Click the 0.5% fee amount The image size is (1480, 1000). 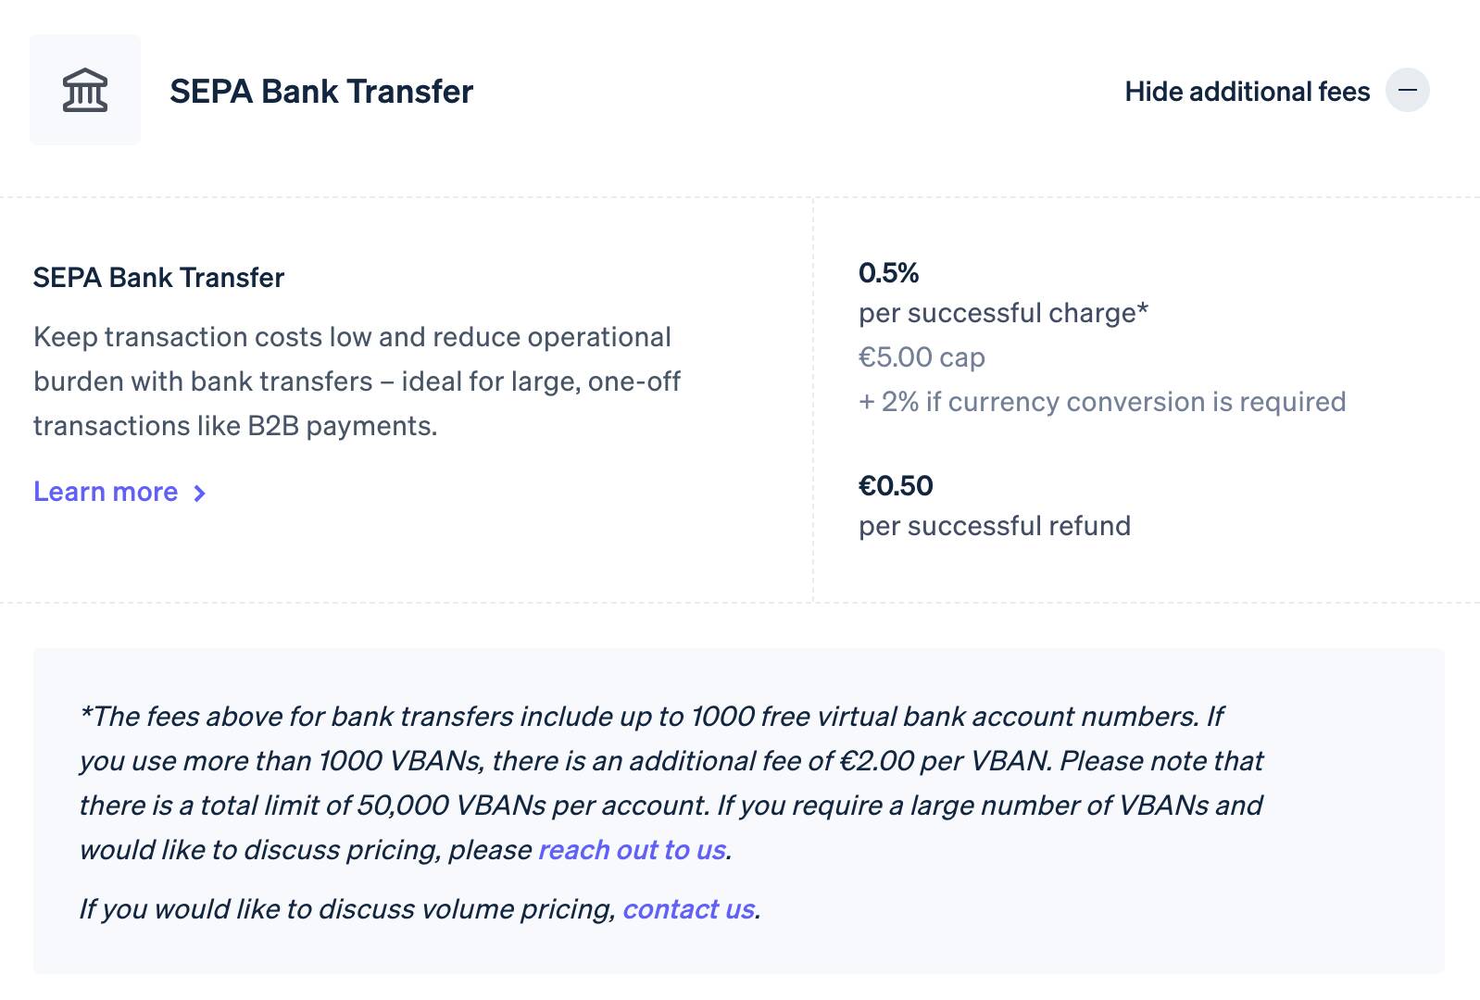point(888,273)
